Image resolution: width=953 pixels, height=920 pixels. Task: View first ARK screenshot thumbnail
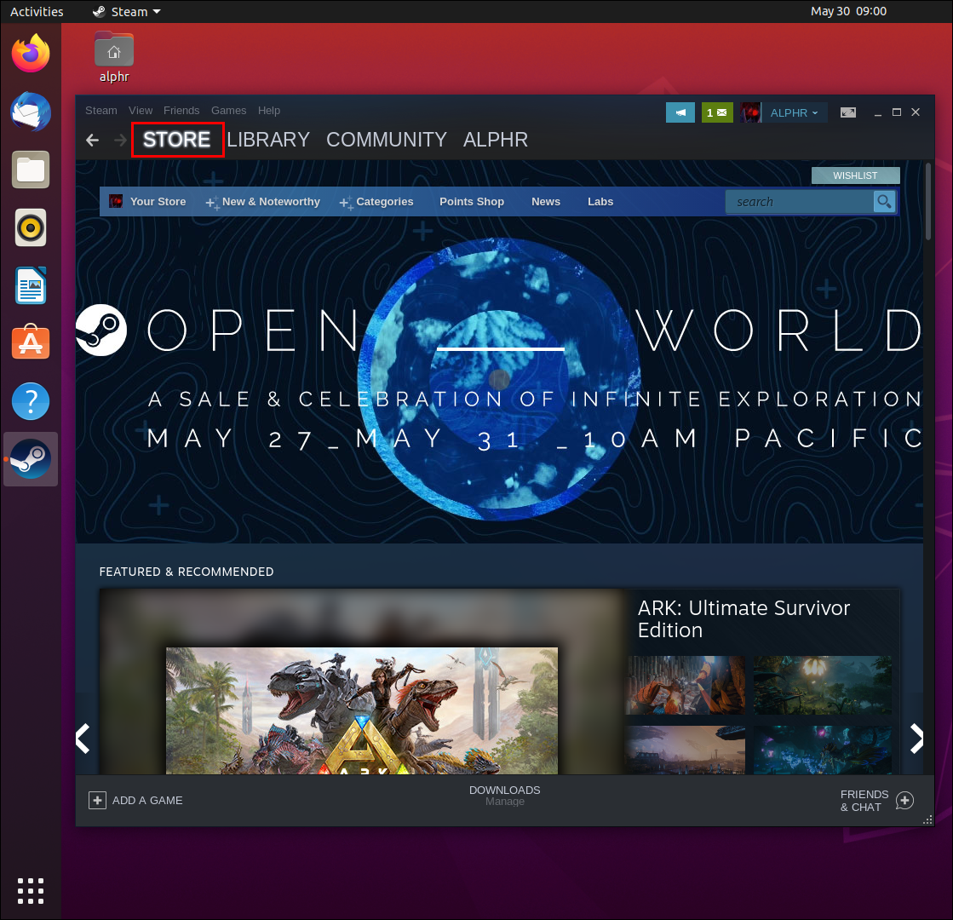[685, 685]
